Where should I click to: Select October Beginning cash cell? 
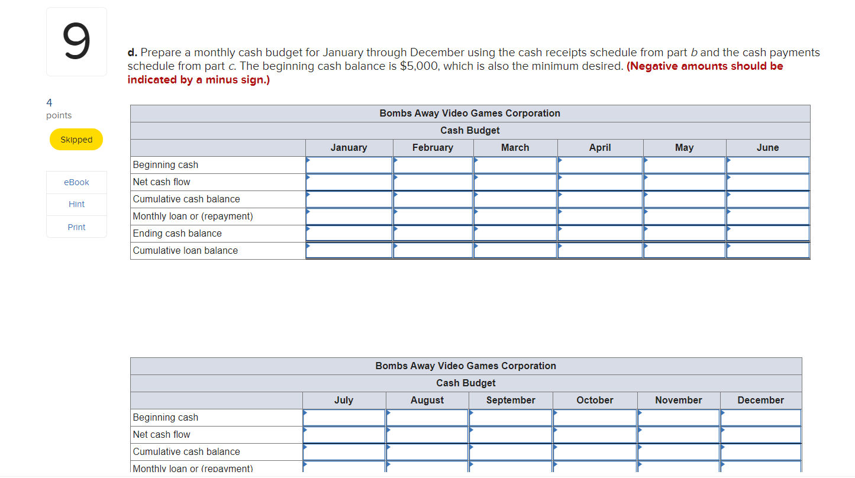pos(595,418)
